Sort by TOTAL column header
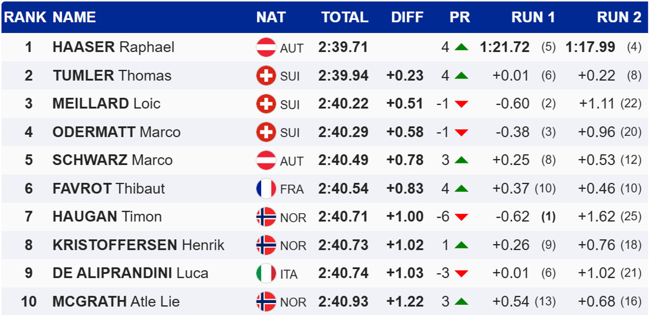Viewport: 649px width, 315px height. [345, 17]
